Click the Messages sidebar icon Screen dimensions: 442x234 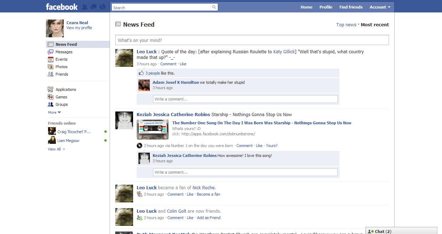click(51, 52)
